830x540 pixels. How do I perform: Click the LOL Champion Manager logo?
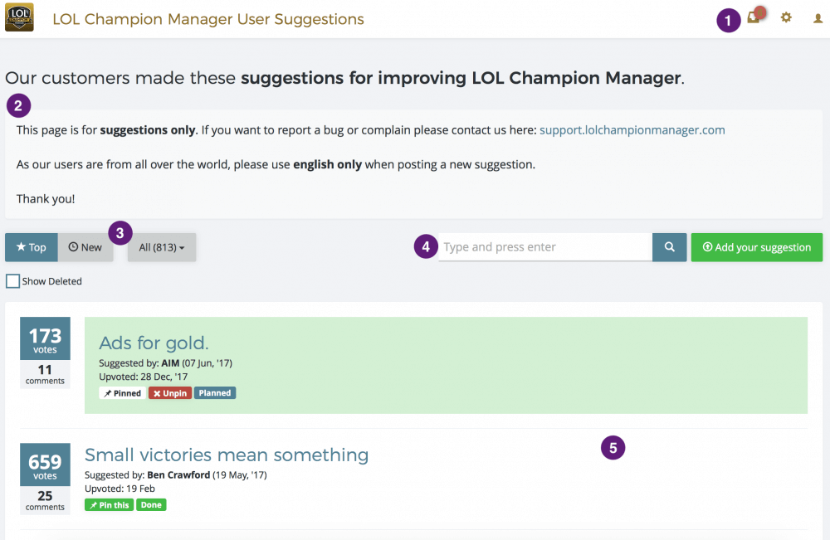(x=19, y=18)
